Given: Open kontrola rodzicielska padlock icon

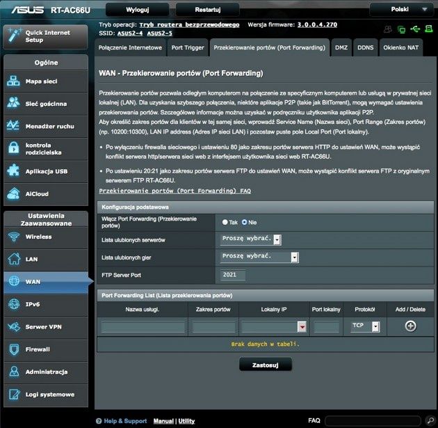Looking at the screenshot, I should 13,148.
